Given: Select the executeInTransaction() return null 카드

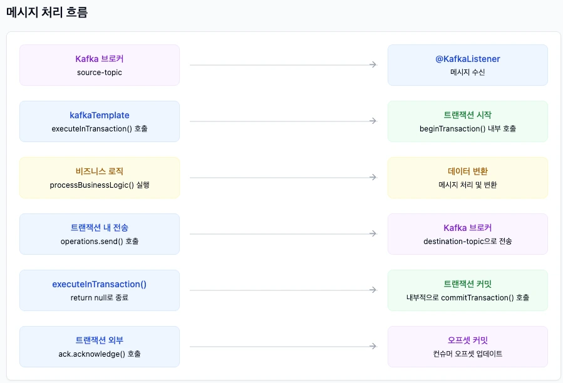Looking at the screenshot, I should click(99, 290).
